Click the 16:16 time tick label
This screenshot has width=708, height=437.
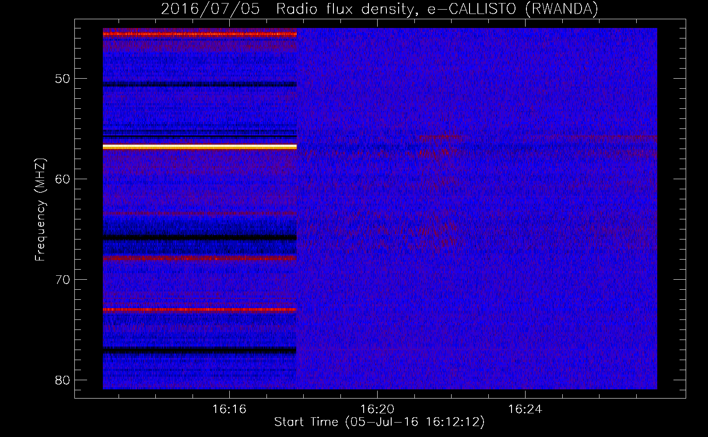click(x=229, y=409)
